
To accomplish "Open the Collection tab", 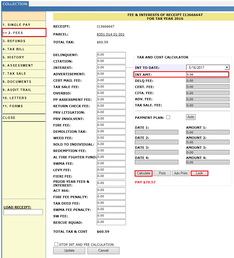I will pos(15,4).
